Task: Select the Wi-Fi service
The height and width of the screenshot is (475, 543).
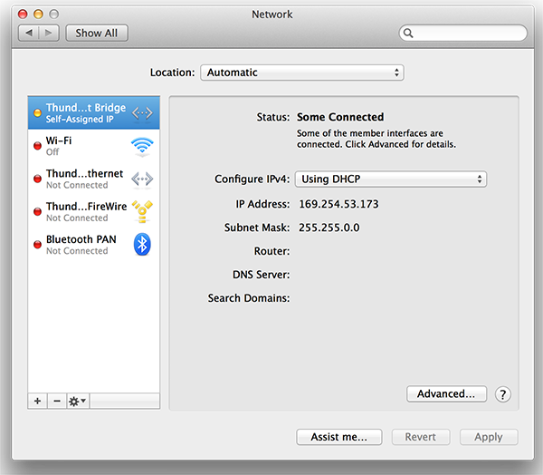Action: [93, 146]
